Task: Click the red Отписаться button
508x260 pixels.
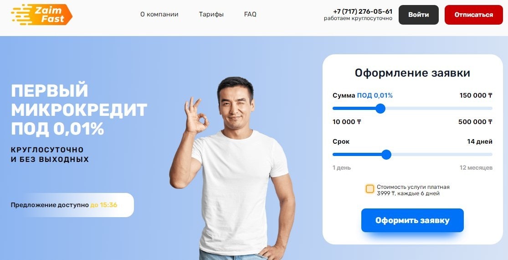Action: point(474,15)
